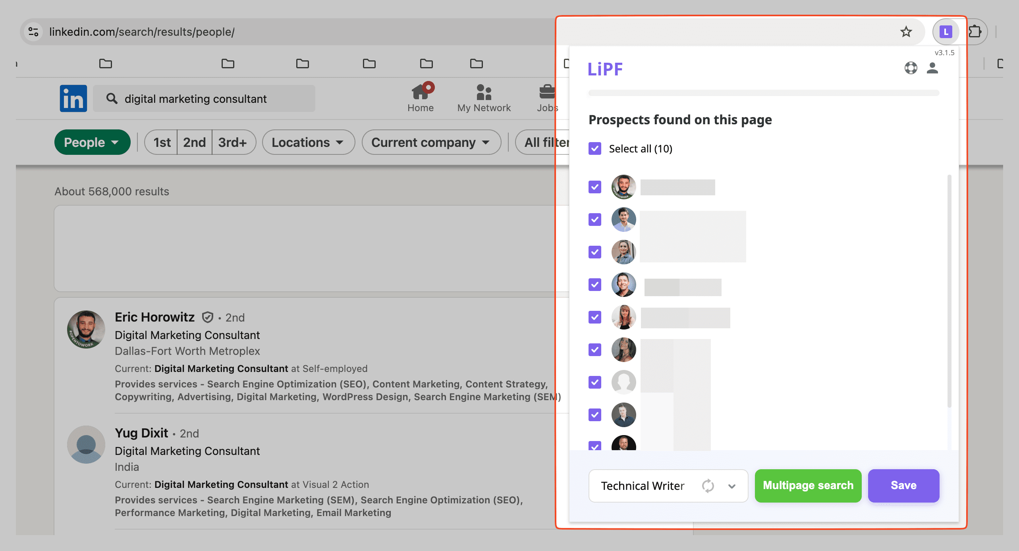Uncheck the first prospect's checkbox
1019x551 pixels.
tap(595, 187)
